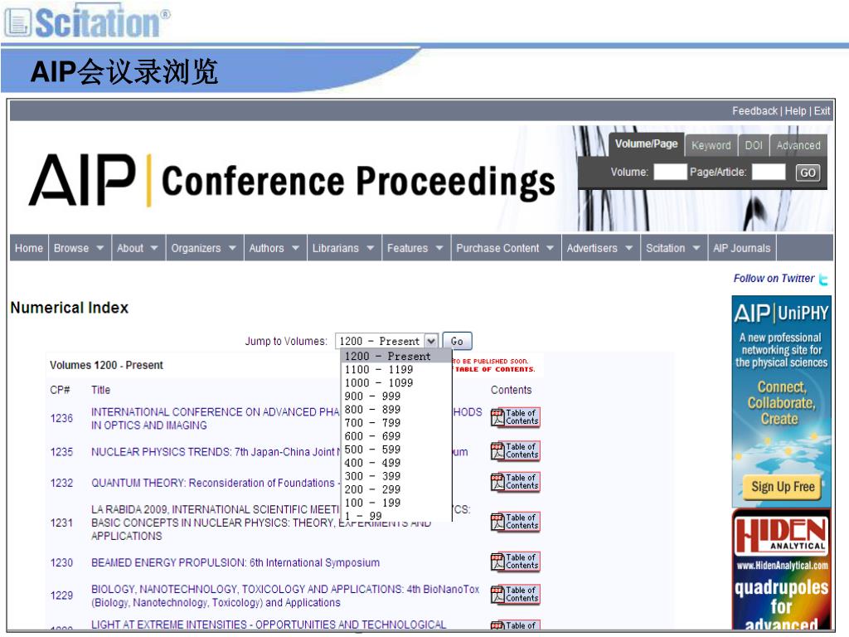Open Table of Contents PDF for volume 1235
This screenshot has height=637, width=849.
(x=515, y=451)
